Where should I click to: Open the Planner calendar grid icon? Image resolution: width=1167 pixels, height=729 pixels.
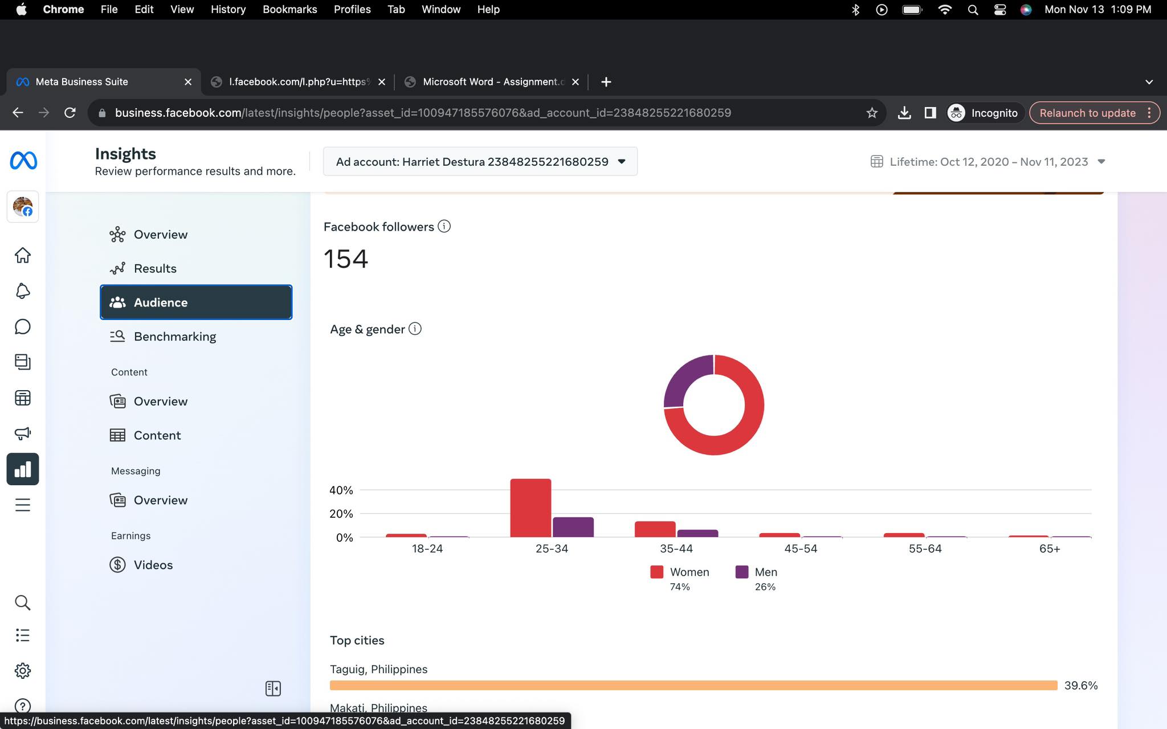tap(23, 398)
